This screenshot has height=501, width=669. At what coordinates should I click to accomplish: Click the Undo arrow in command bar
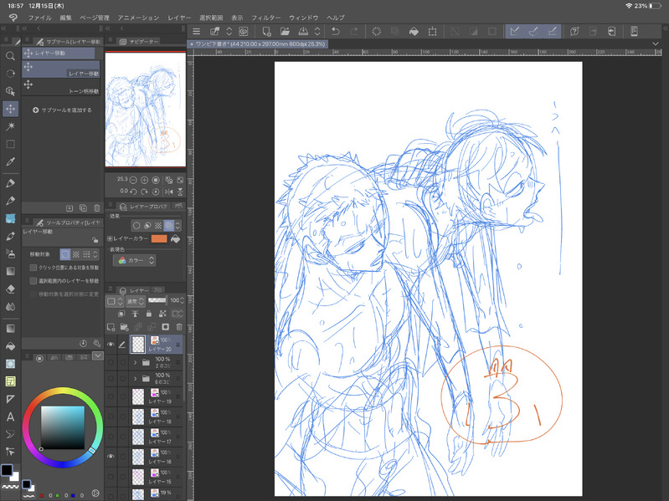(x=335, y=31)
